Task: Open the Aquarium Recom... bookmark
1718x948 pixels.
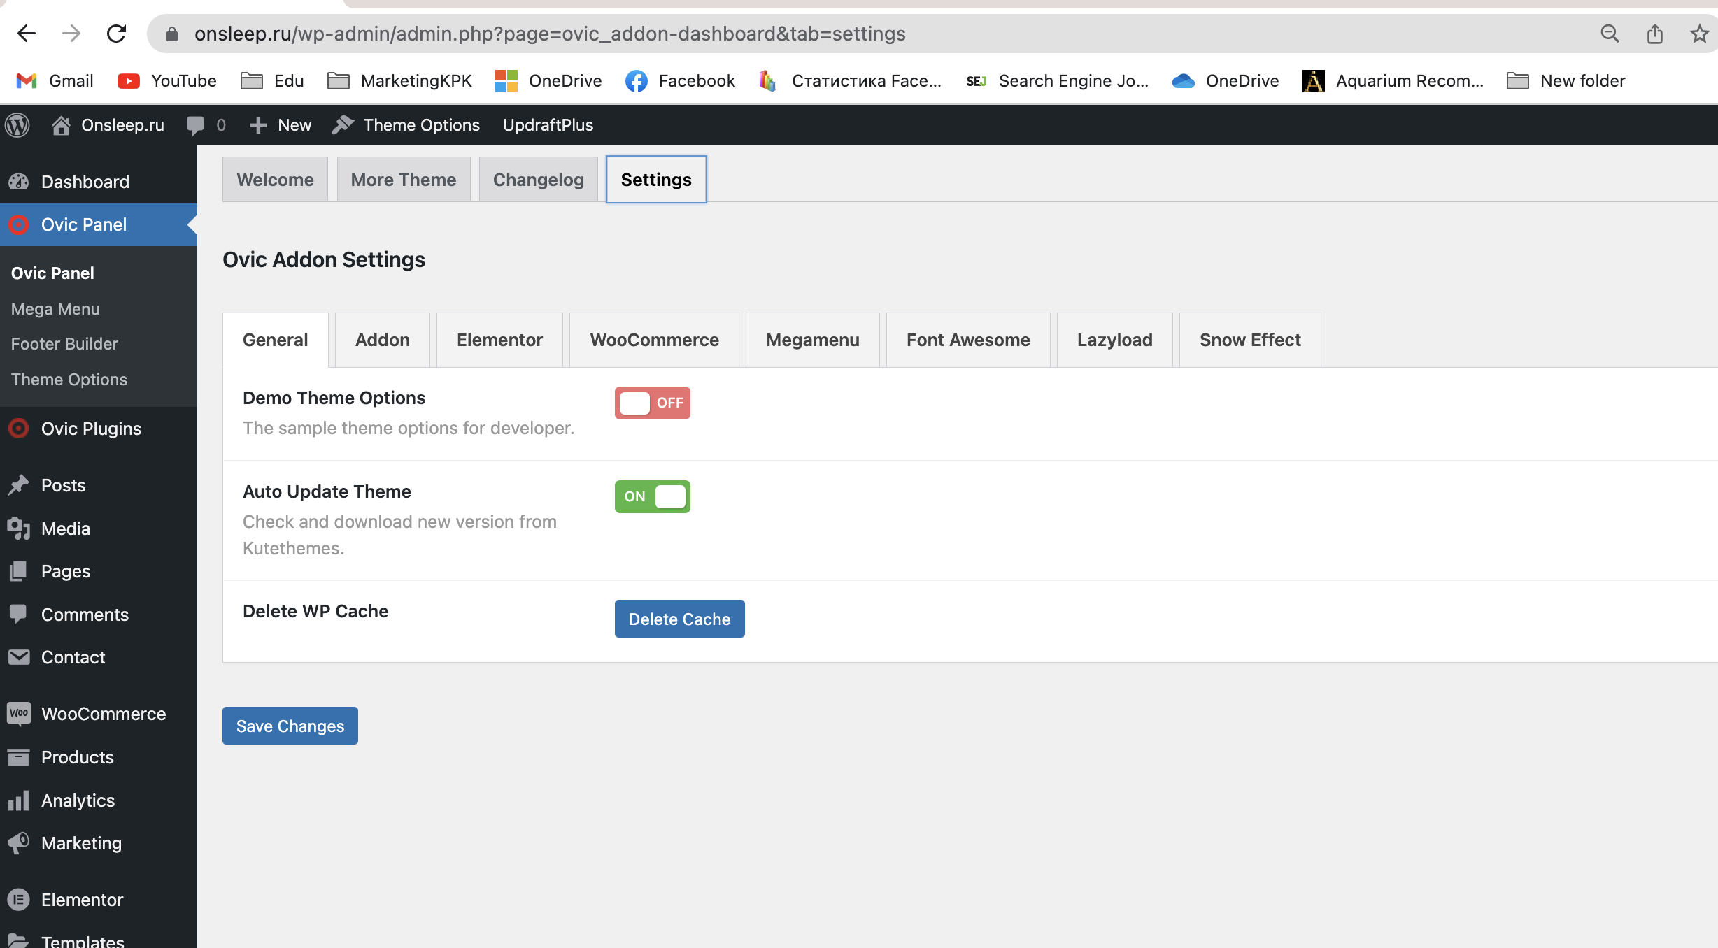Action: point(1393,81)
